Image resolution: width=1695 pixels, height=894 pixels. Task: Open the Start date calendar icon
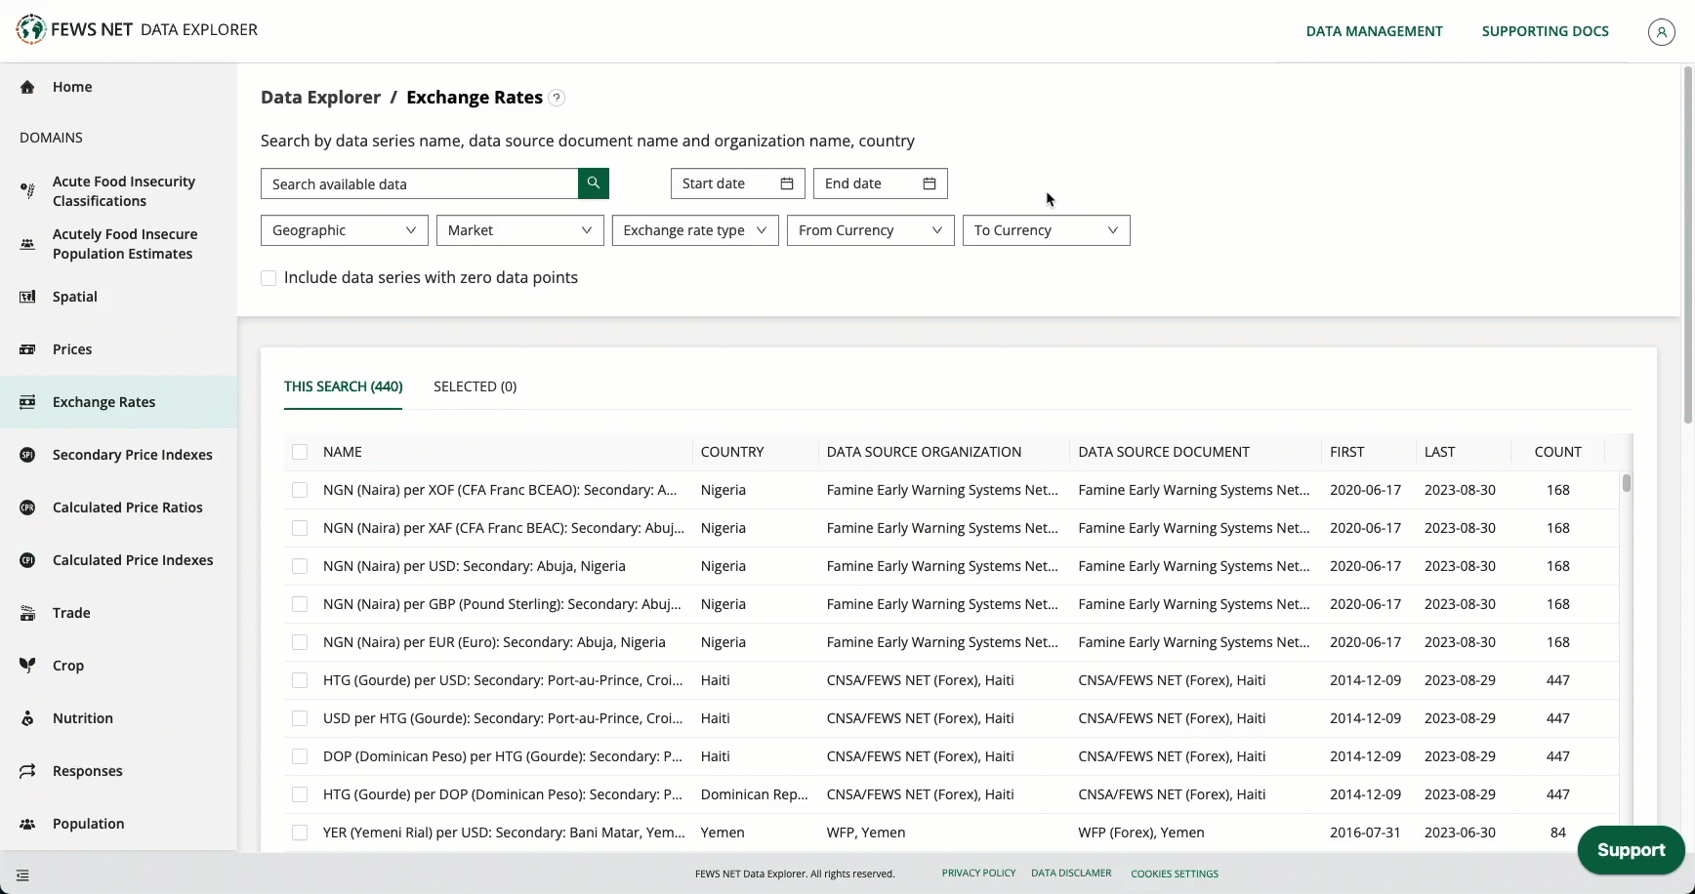[786, 183]
